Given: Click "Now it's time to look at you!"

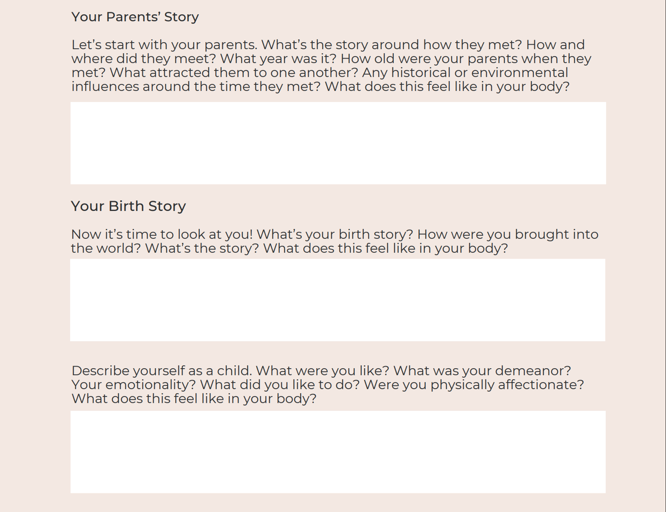Looking at the screenshot, I should 162,234.
